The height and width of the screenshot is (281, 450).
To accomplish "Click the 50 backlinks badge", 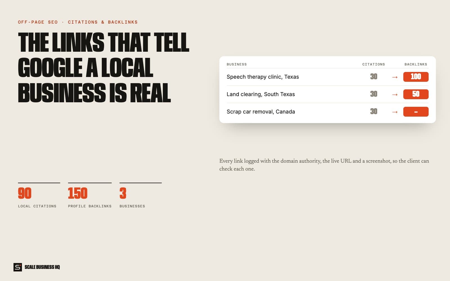I will (x=416, y=94).
